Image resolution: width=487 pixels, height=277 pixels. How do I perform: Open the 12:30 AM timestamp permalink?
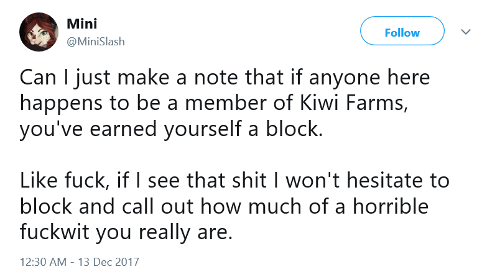(43, 262)
